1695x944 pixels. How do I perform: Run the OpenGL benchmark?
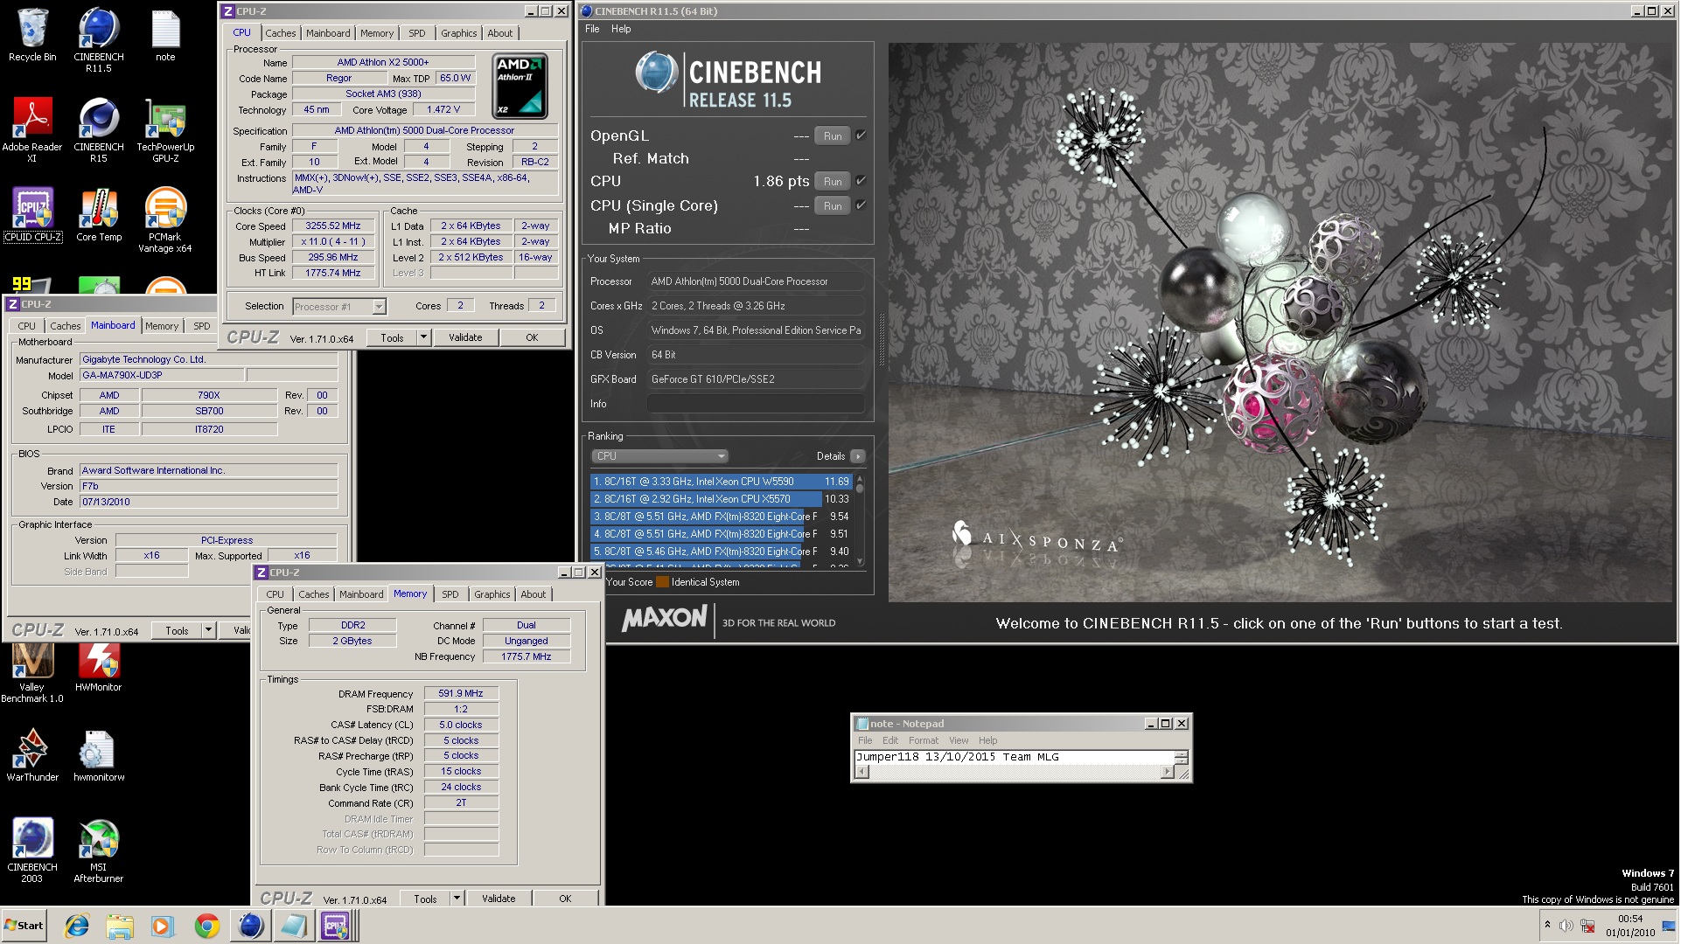pyautogui.click(x=833, y=135)
